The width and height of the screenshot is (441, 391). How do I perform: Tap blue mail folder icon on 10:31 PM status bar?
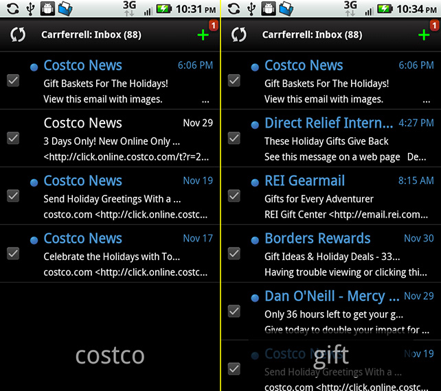point(65,8)
